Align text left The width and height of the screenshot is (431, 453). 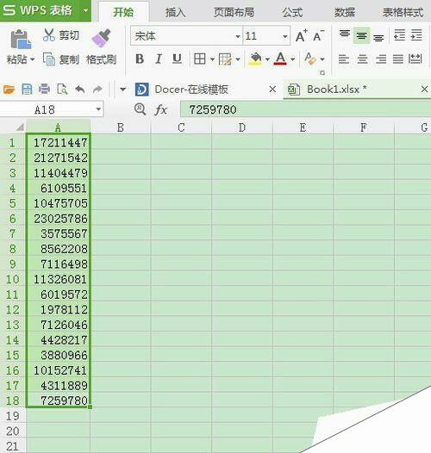tap(344, 59)
